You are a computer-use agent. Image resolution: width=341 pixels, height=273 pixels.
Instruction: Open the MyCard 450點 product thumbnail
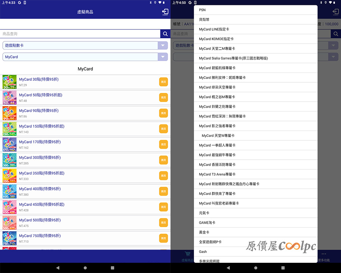coord(9,207)
